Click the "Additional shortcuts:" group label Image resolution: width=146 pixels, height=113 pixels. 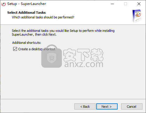[27, 43]
